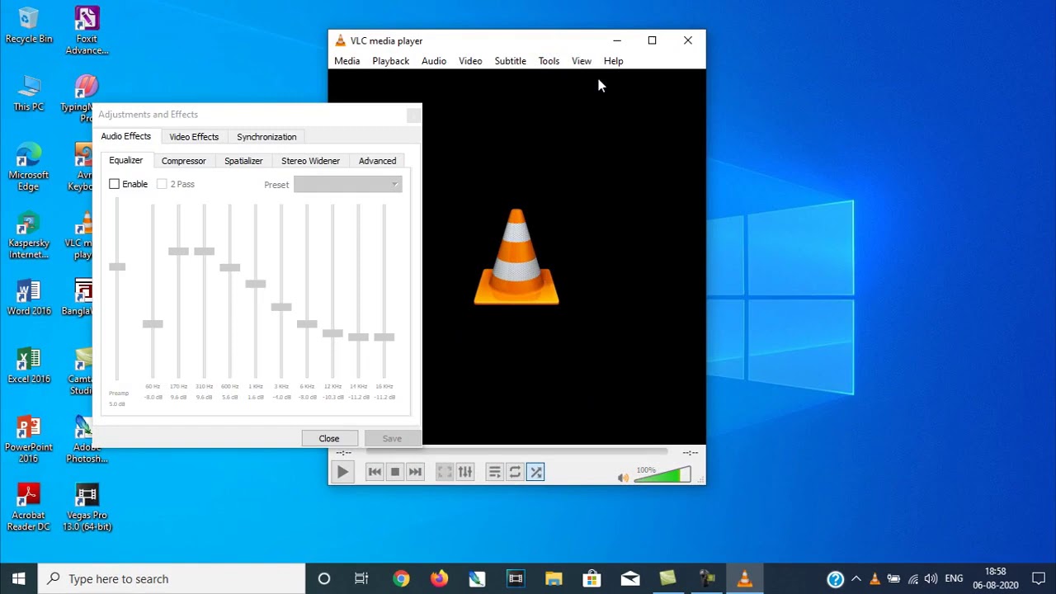Open the Help menu
Screen dimensions: 1056x594
(x=613, y=61)
